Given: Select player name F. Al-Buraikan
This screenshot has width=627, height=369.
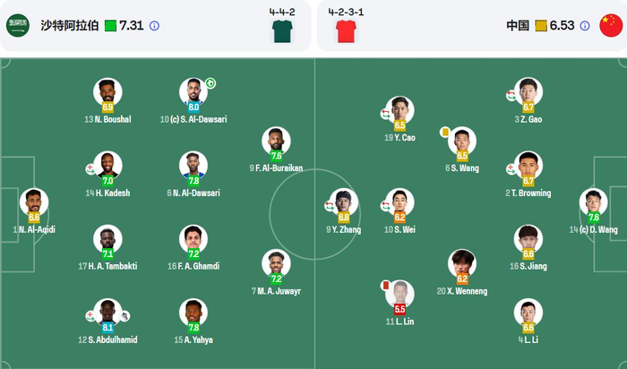Looking at the screenshot, I should click(x=276, y=167).
